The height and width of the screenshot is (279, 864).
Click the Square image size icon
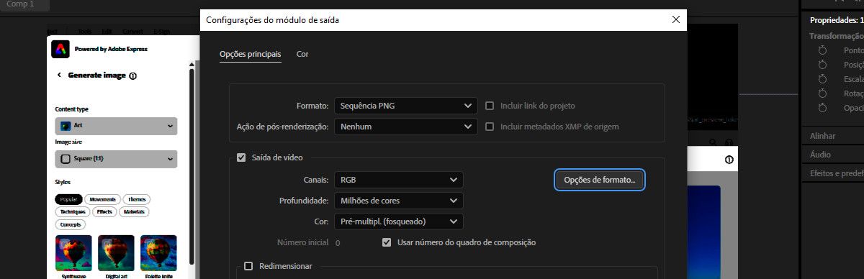click(66, 158)
